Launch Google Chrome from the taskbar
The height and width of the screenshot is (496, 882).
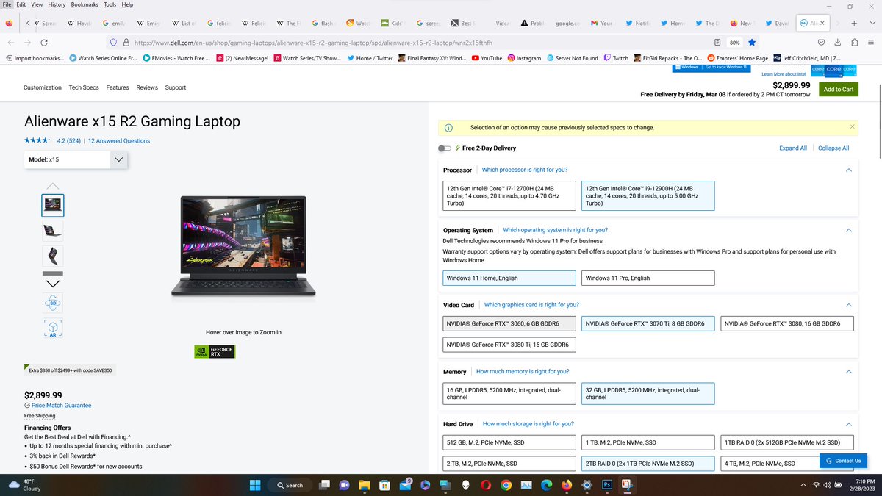(506, 485)
